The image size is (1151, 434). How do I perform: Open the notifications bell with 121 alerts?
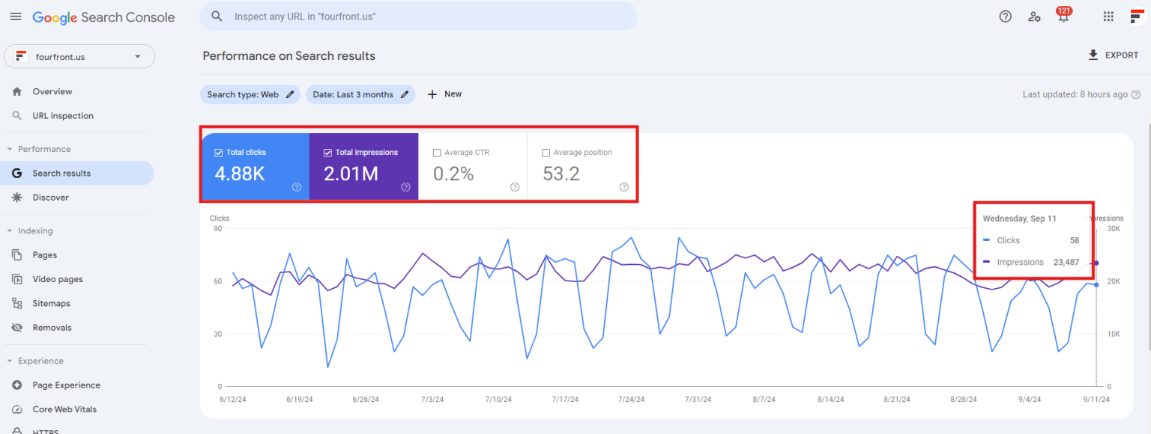click(1063, 16)
